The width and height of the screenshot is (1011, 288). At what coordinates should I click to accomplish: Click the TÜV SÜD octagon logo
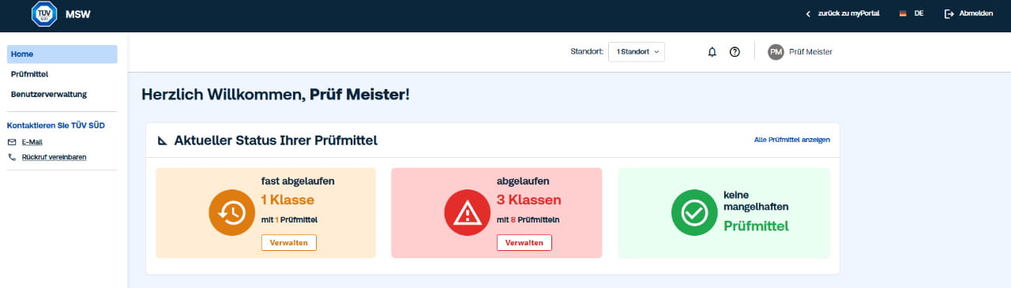(x=44, y=14)
